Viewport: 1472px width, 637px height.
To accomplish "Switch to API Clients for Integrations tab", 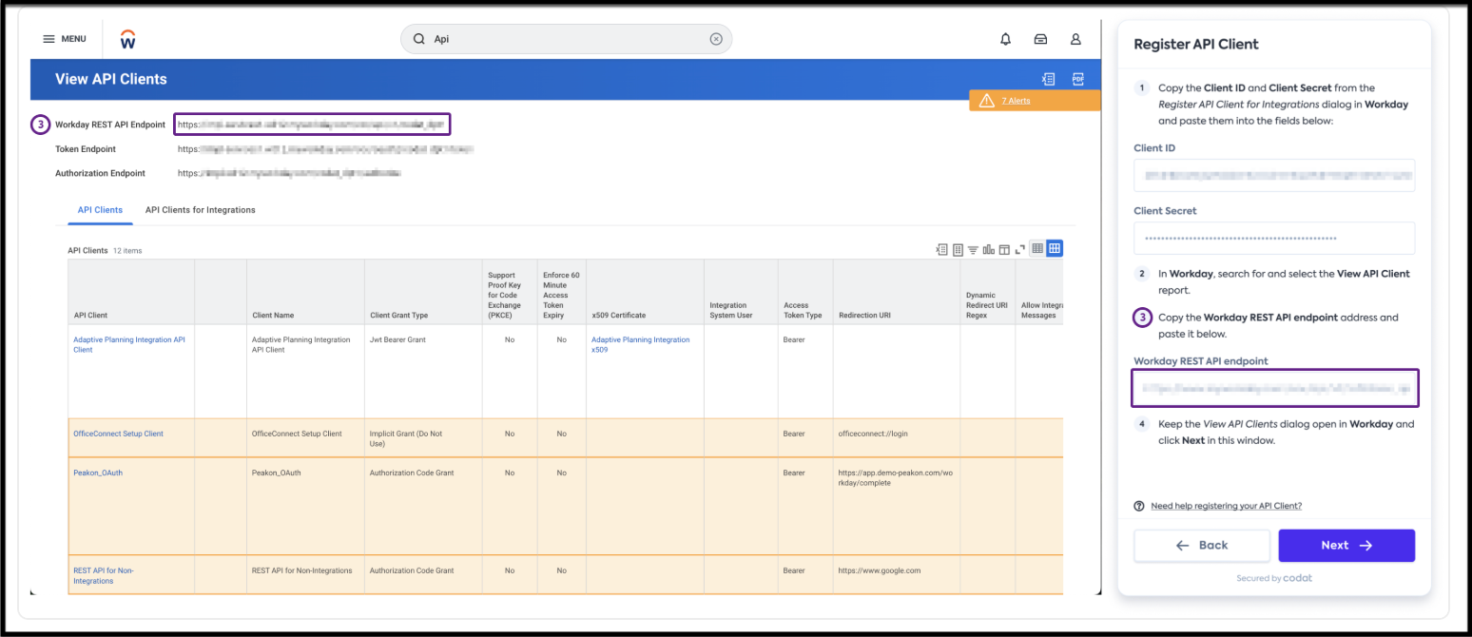I will [200, 210].
